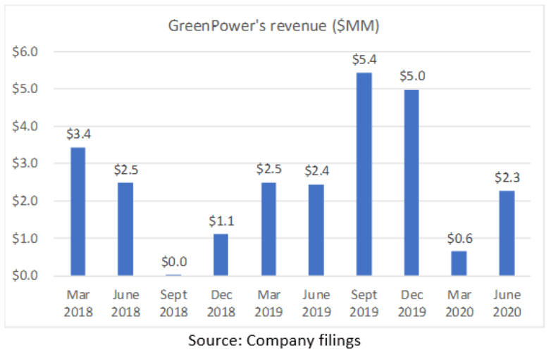Select the Mar 2018 bar

tap(78, 211)
